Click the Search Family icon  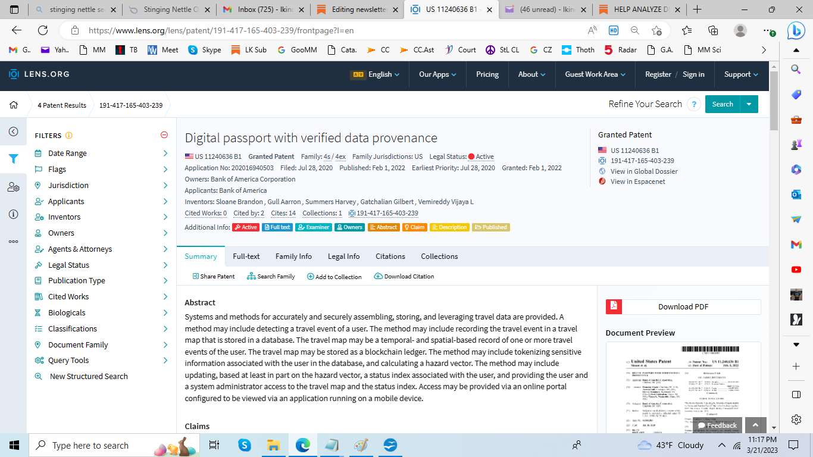pos(251,276)
